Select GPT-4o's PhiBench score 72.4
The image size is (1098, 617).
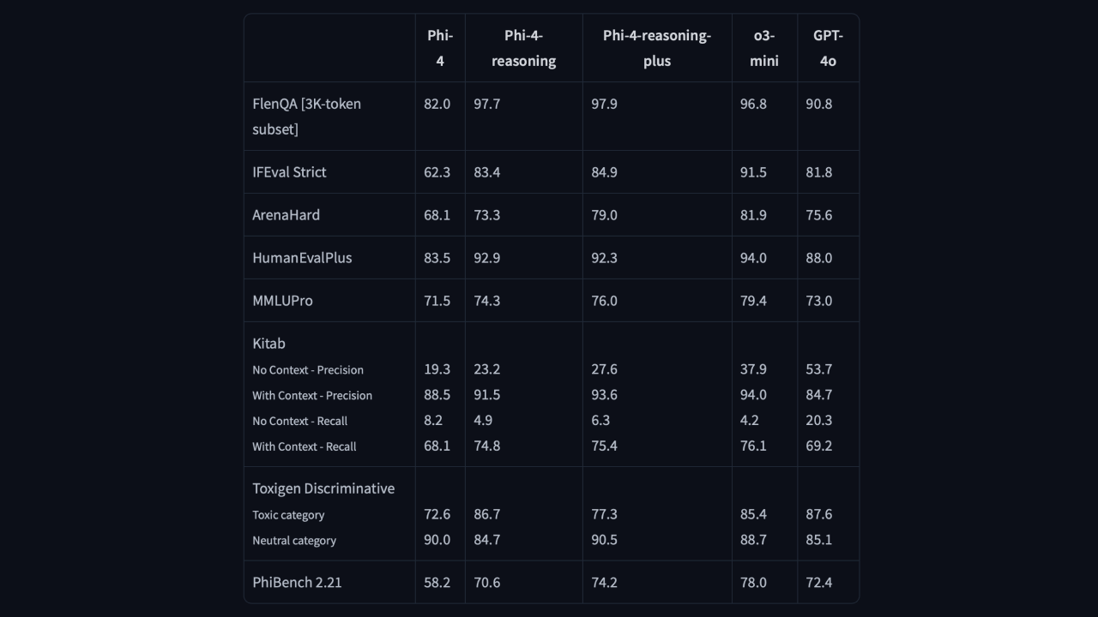click(x=819, y=583)
